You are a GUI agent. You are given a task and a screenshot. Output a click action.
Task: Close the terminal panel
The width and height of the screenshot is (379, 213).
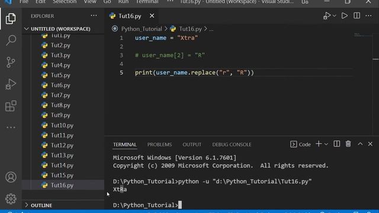(370, 144)
